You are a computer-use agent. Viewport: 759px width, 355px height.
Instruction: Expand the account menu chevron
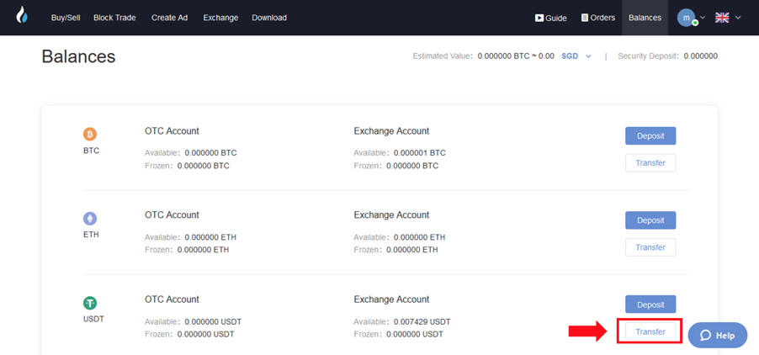coord(703,18)
